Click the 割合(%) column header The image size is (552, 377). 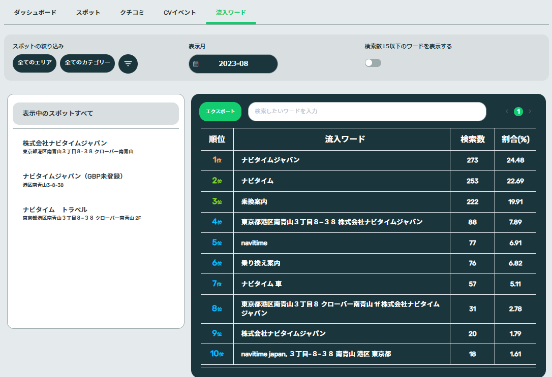tap(515, 139)
